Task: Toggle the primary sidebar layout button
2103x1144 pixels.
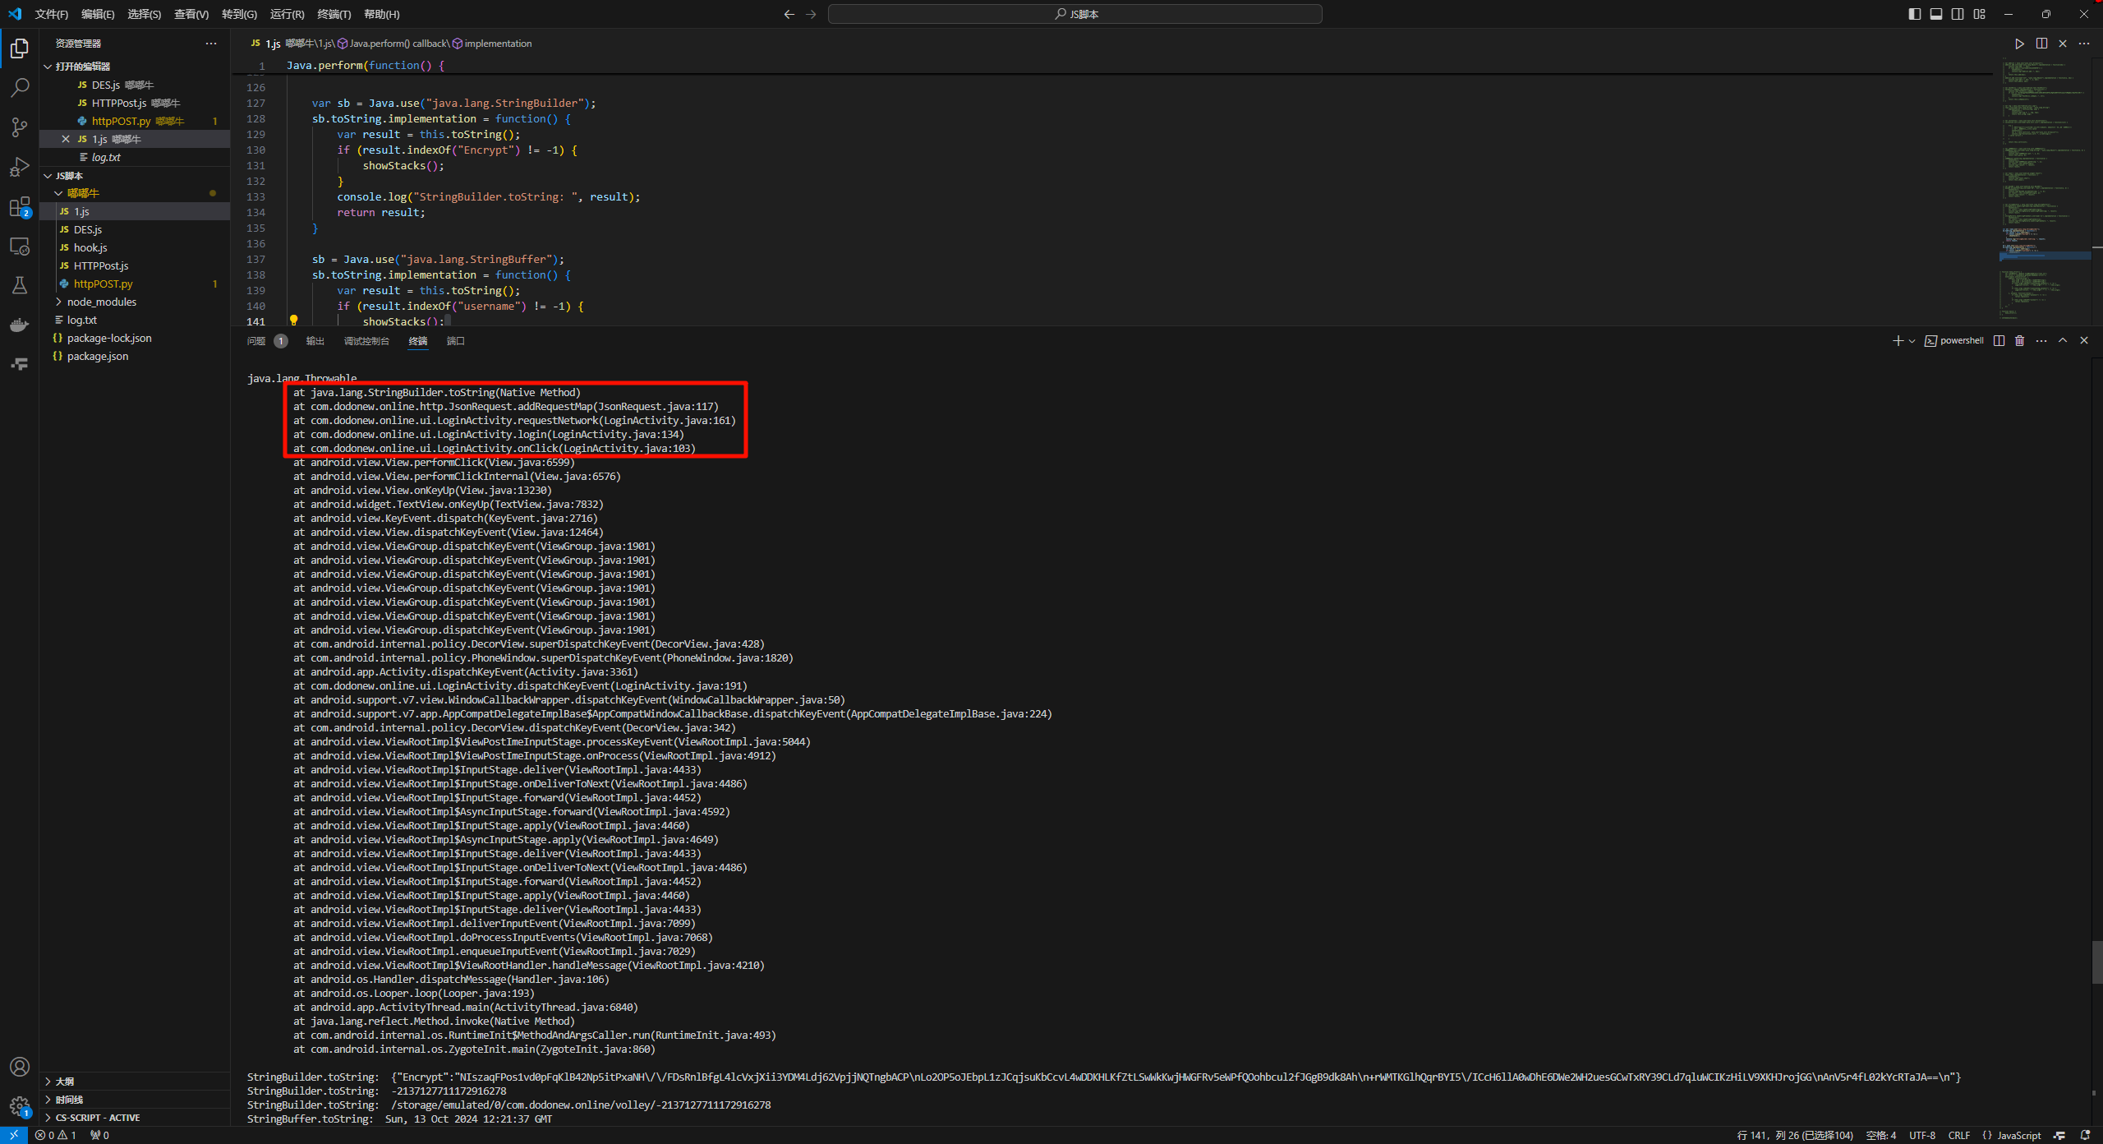Action: [x=1915, y=14]
